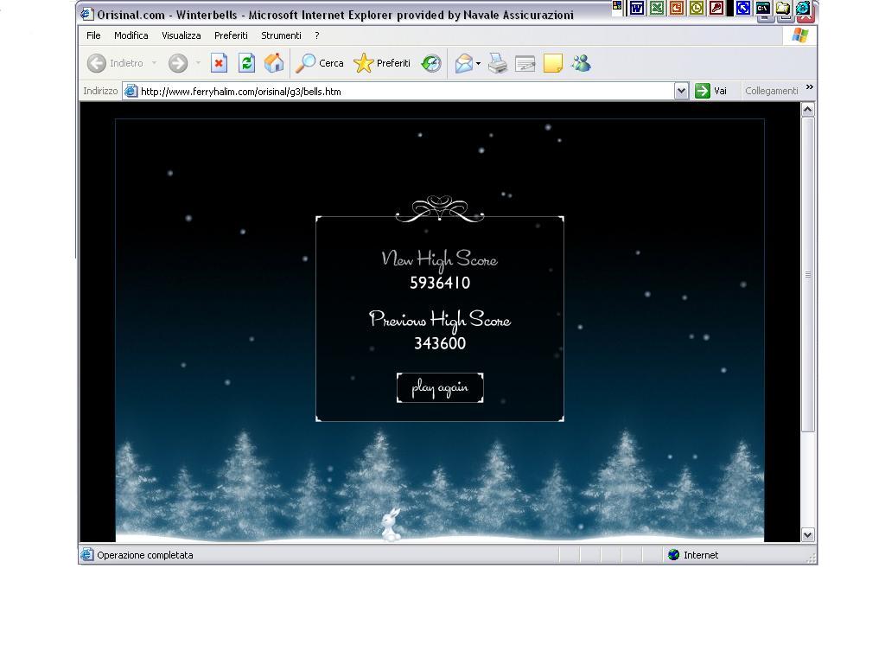Image resolution: width=885 pixels, height=664 pixels.
Task: Open the Strumenti menu
Action: [x=281, y=35]
